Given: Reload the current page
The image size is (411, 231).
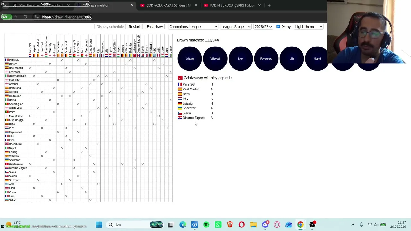Looking at the screenshot, I should 25,17.
